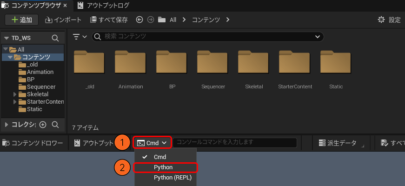This screenshot has width=405, height=186.
Task: Close the コンテンツブラウザ tab
Action: (65, 6)
